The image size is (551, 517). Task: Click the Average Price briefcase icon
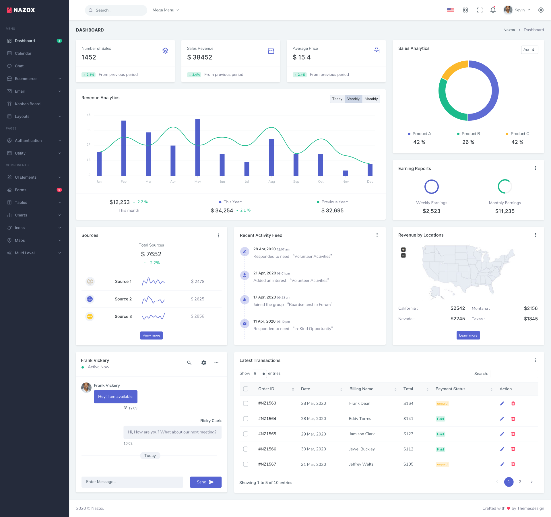pyautogui.click(x=377, y=51)
